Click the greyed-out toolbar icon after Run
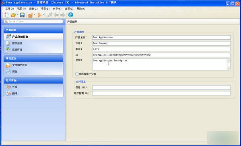 tap(50, 15)
